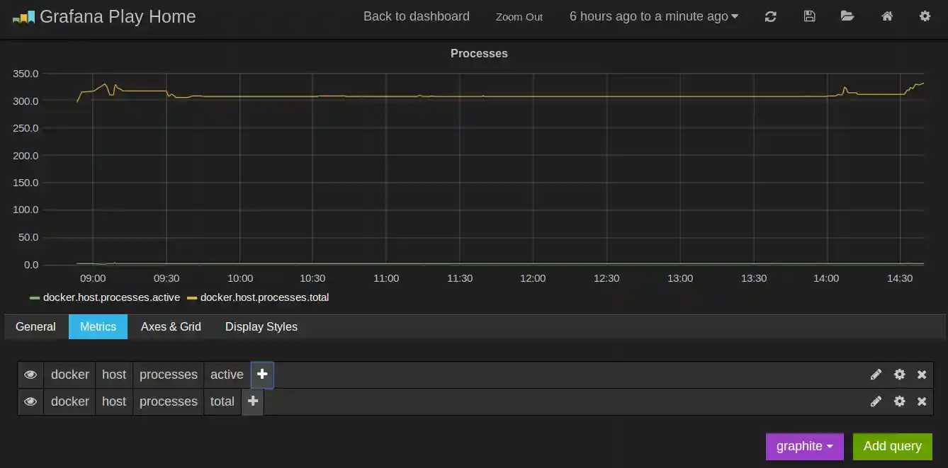Open dashboard settings via the top gear icon
Screen dimensions: 948x468
click(925, 16)
